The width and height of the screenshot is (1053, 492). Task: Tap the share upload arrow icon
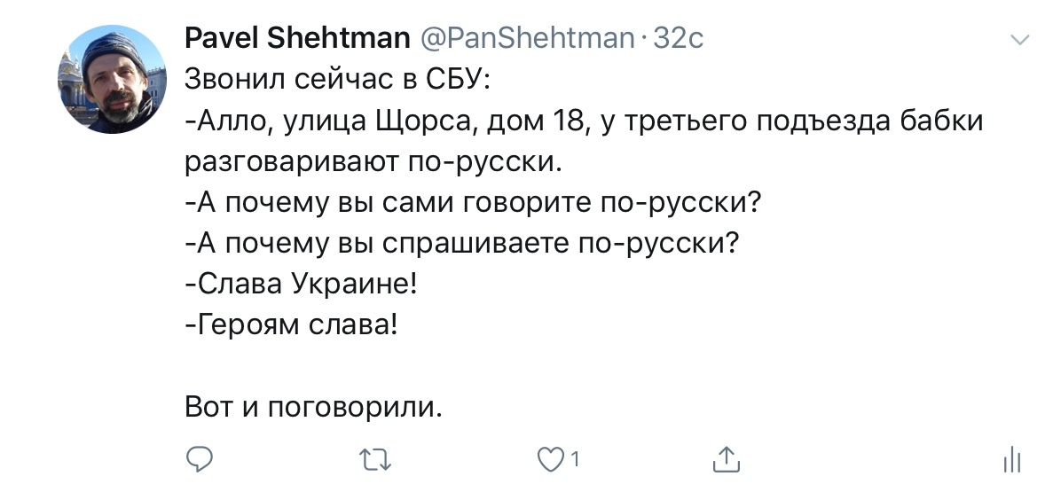pos(726,459)
